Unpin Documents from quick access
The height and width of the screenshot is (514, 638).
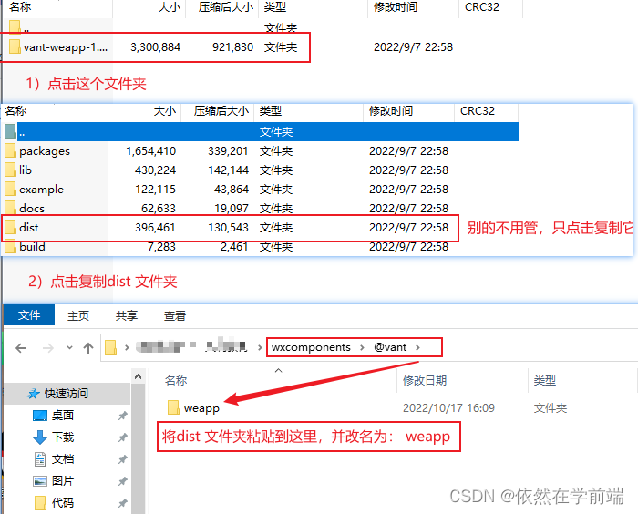(x=122, y=459)
